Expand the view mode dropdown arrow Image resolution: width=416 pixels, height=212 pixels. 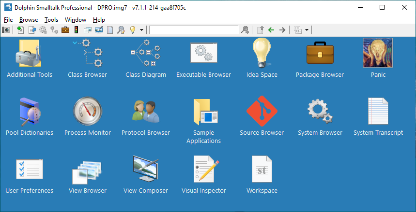pyautogui.click(x=307, y=30)
